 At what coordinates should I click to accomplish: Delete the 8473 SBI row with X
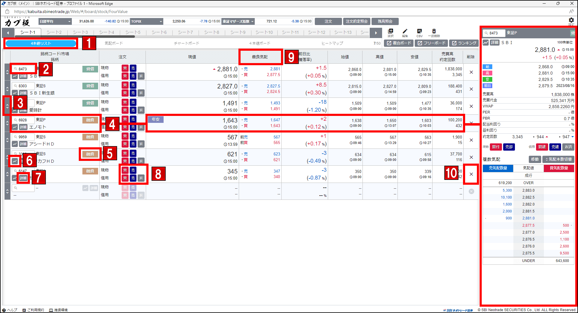click(x=471, y=72)
